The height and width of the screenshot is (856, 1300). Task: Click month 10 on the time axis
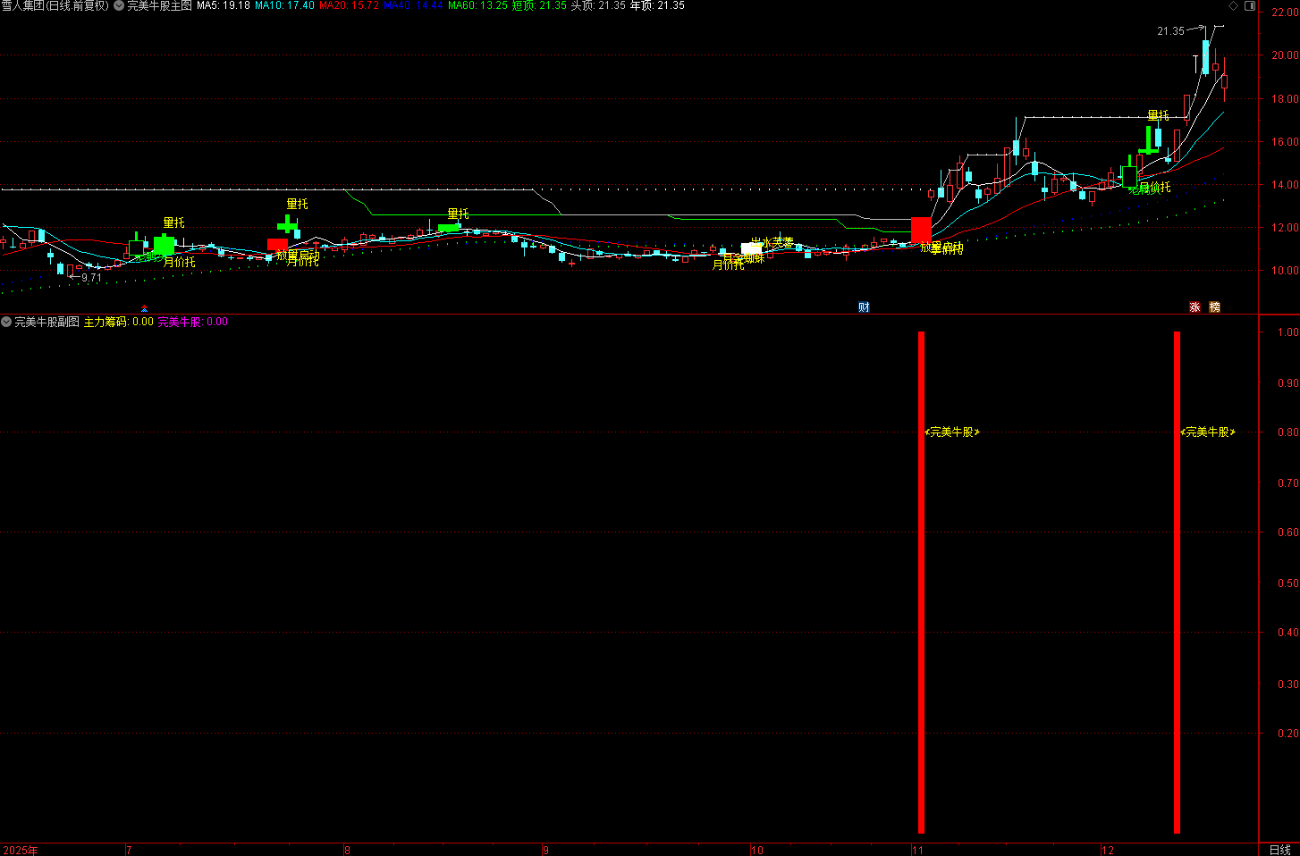757,850
